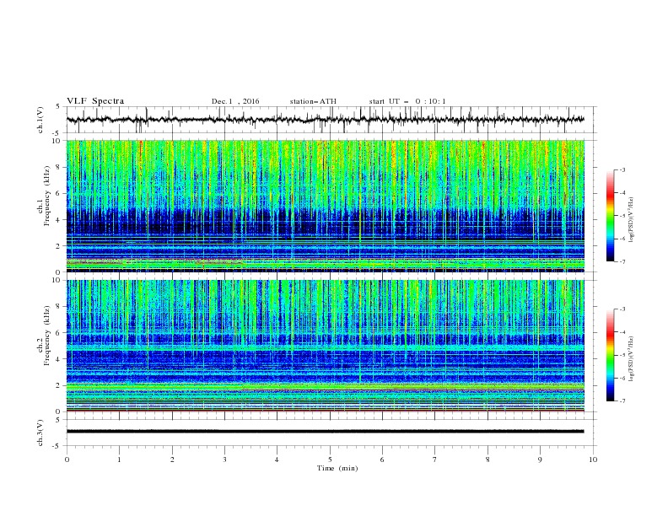Viewport: 668px width, 516px height.
Task: Click the "station=ATH" label
Action: pyautogui.click(x=313, y=101)
